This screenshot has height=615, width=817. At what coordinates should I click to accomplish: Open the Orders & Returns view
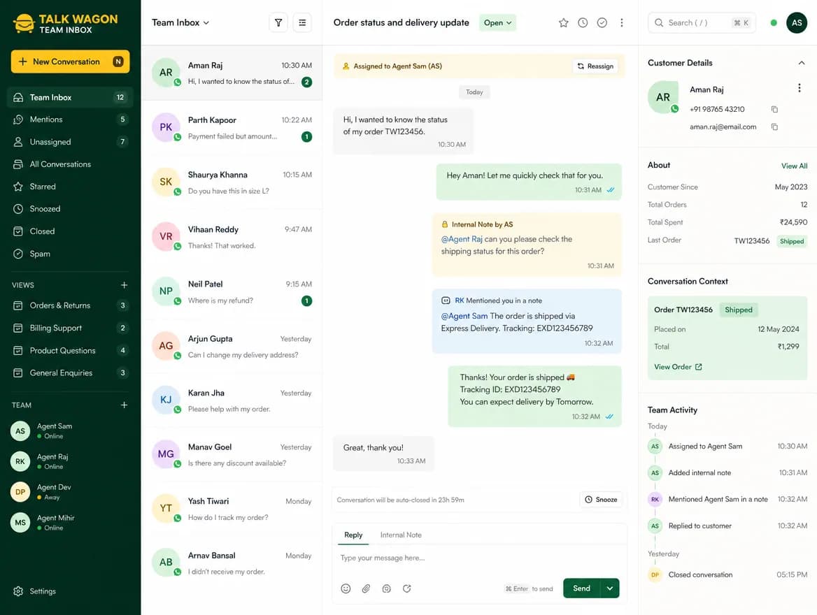click(70, 305)
